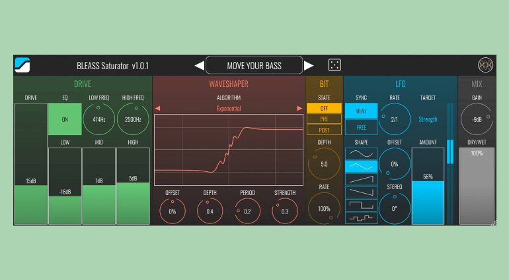
Task: Click the LFO RATE 2/1 knob
Action: (395, 119)
